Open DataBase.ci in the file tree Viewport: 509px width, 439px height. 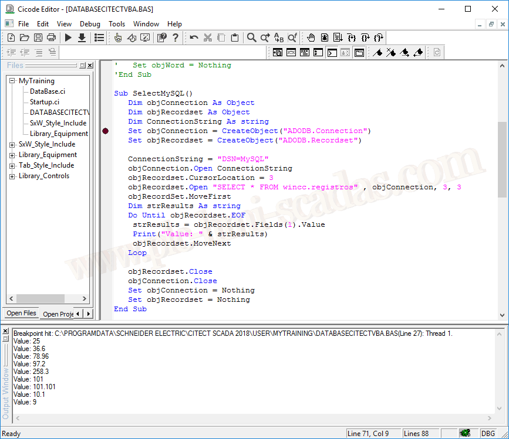pos(48,91)
